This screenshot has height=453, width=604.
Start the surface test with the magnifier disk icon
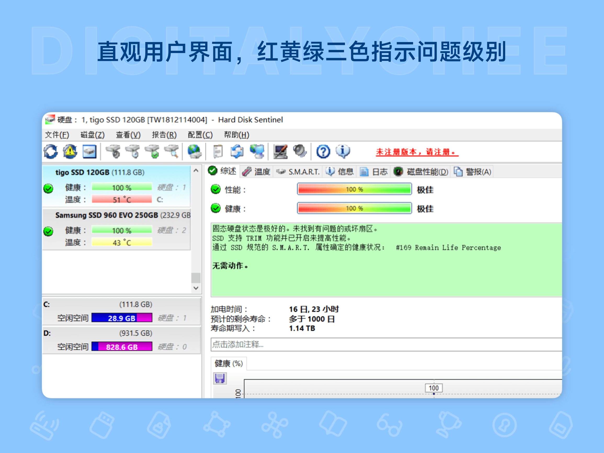pyautogui.click(x=171, y=152)
